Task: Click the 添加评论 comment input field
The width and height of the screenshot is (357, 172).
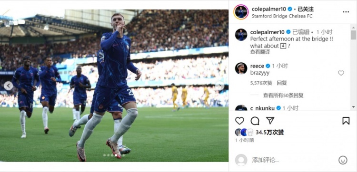Action: (293, 160)
